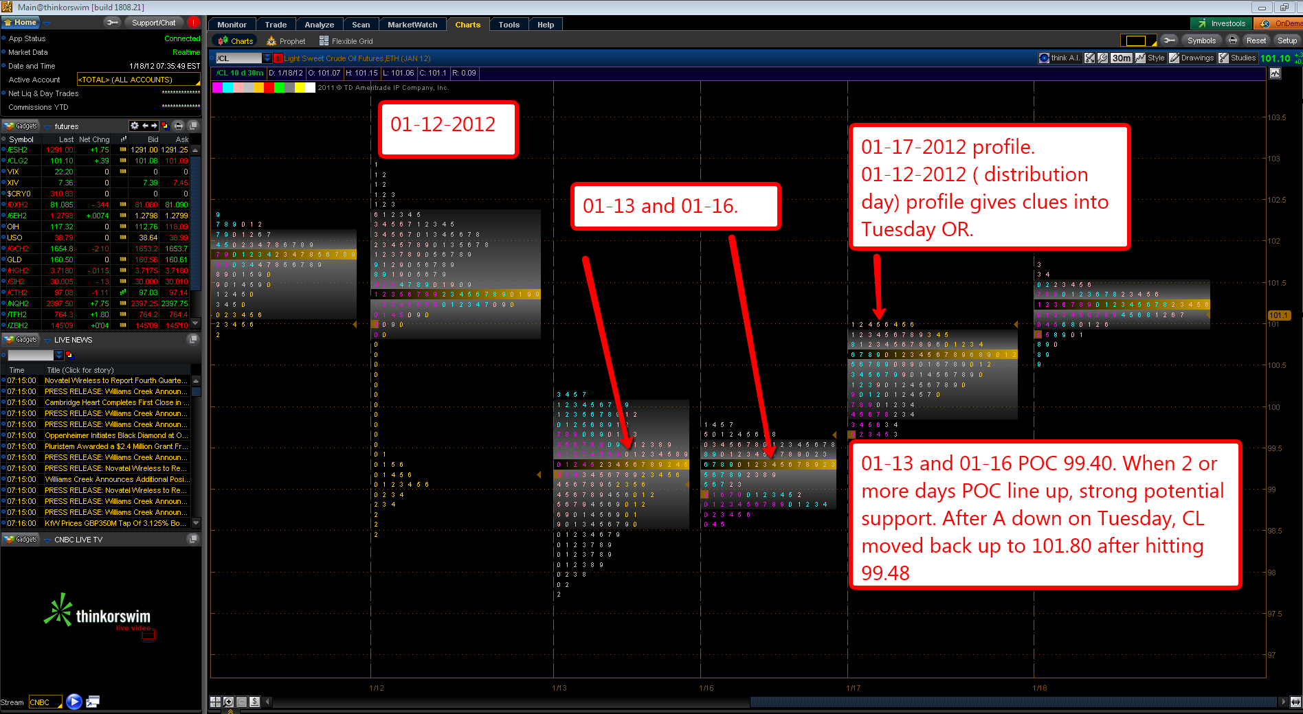Viewport: 1303px width, 714px height.
Task: Click the chart mode icon above price axis
Action: (1276, 73)
